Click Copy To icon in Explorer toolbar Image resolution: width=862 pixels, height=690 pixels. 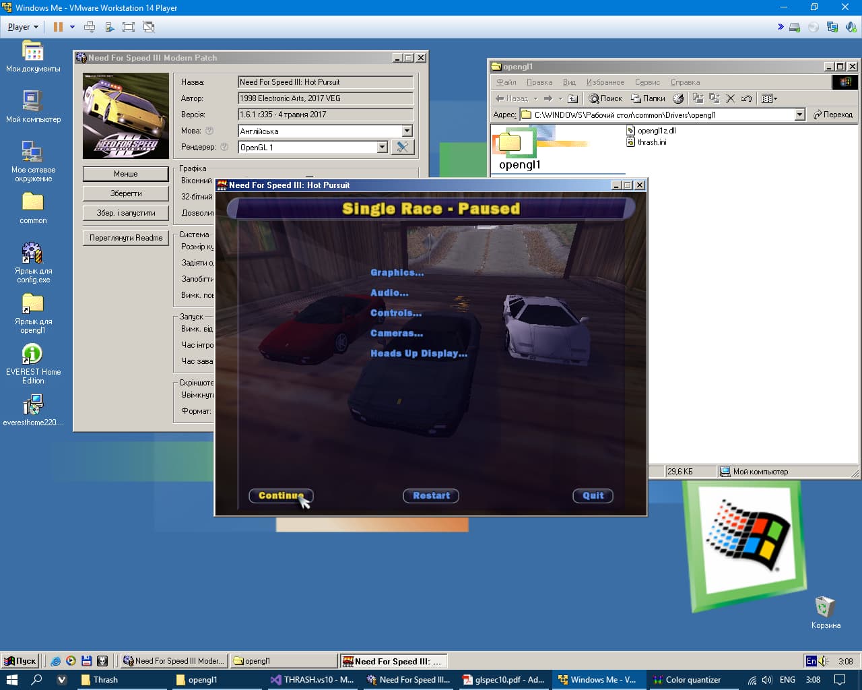(714, 98)
